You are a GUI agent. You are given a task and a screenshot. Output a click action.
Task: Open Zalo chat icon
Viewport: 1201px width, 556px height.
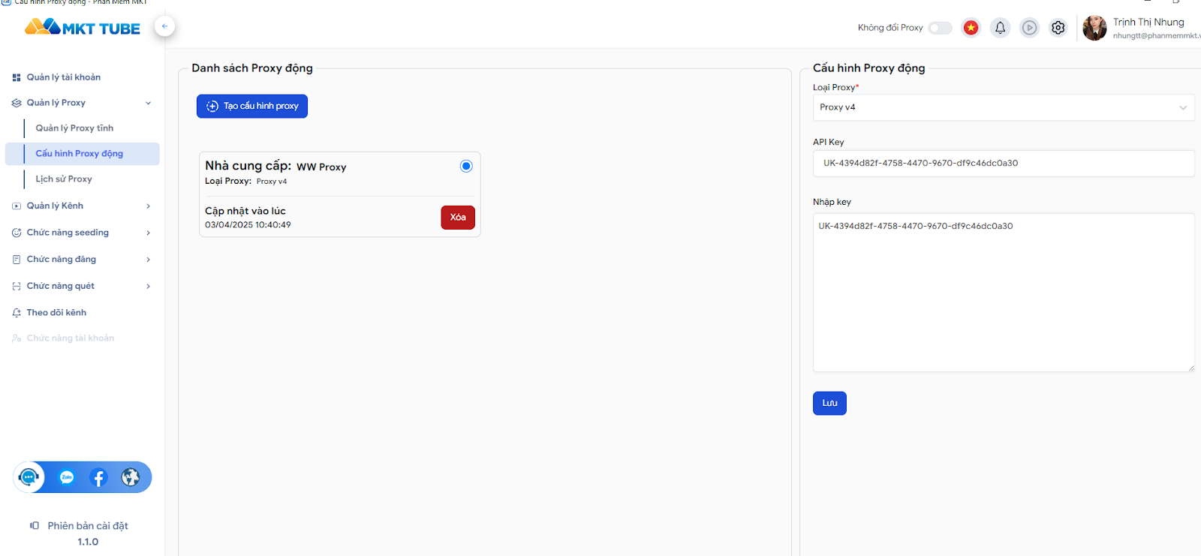67,477
